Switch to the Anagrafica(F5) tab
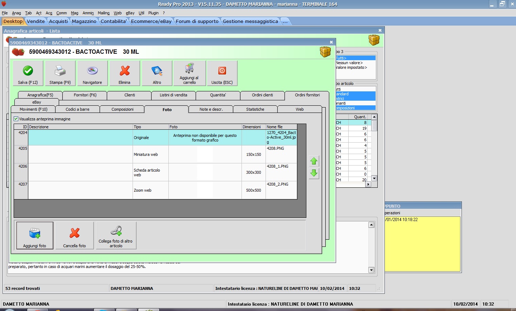Screen dimensions: 516x311 tap(40, 95)
